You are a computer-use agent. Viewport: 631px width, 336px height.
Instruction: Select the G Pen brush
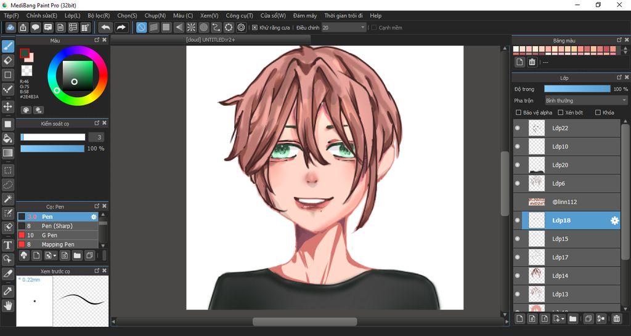57,235
